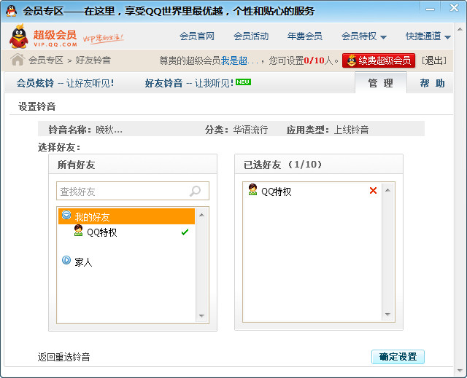
Task: Click the up arrow of 已选好友 scrollbar
Action: pos(387,190)
